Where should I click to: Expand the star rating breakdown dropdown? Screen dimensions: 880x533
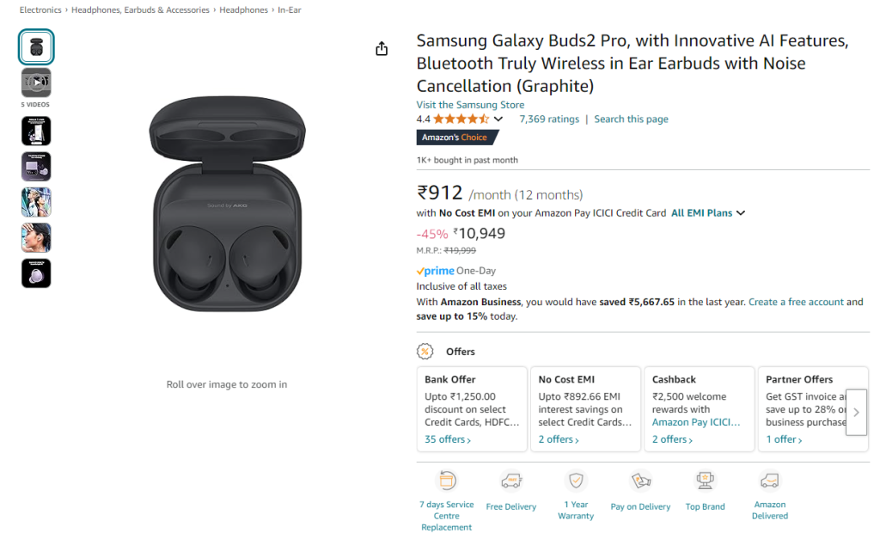(x=498, y=119)
